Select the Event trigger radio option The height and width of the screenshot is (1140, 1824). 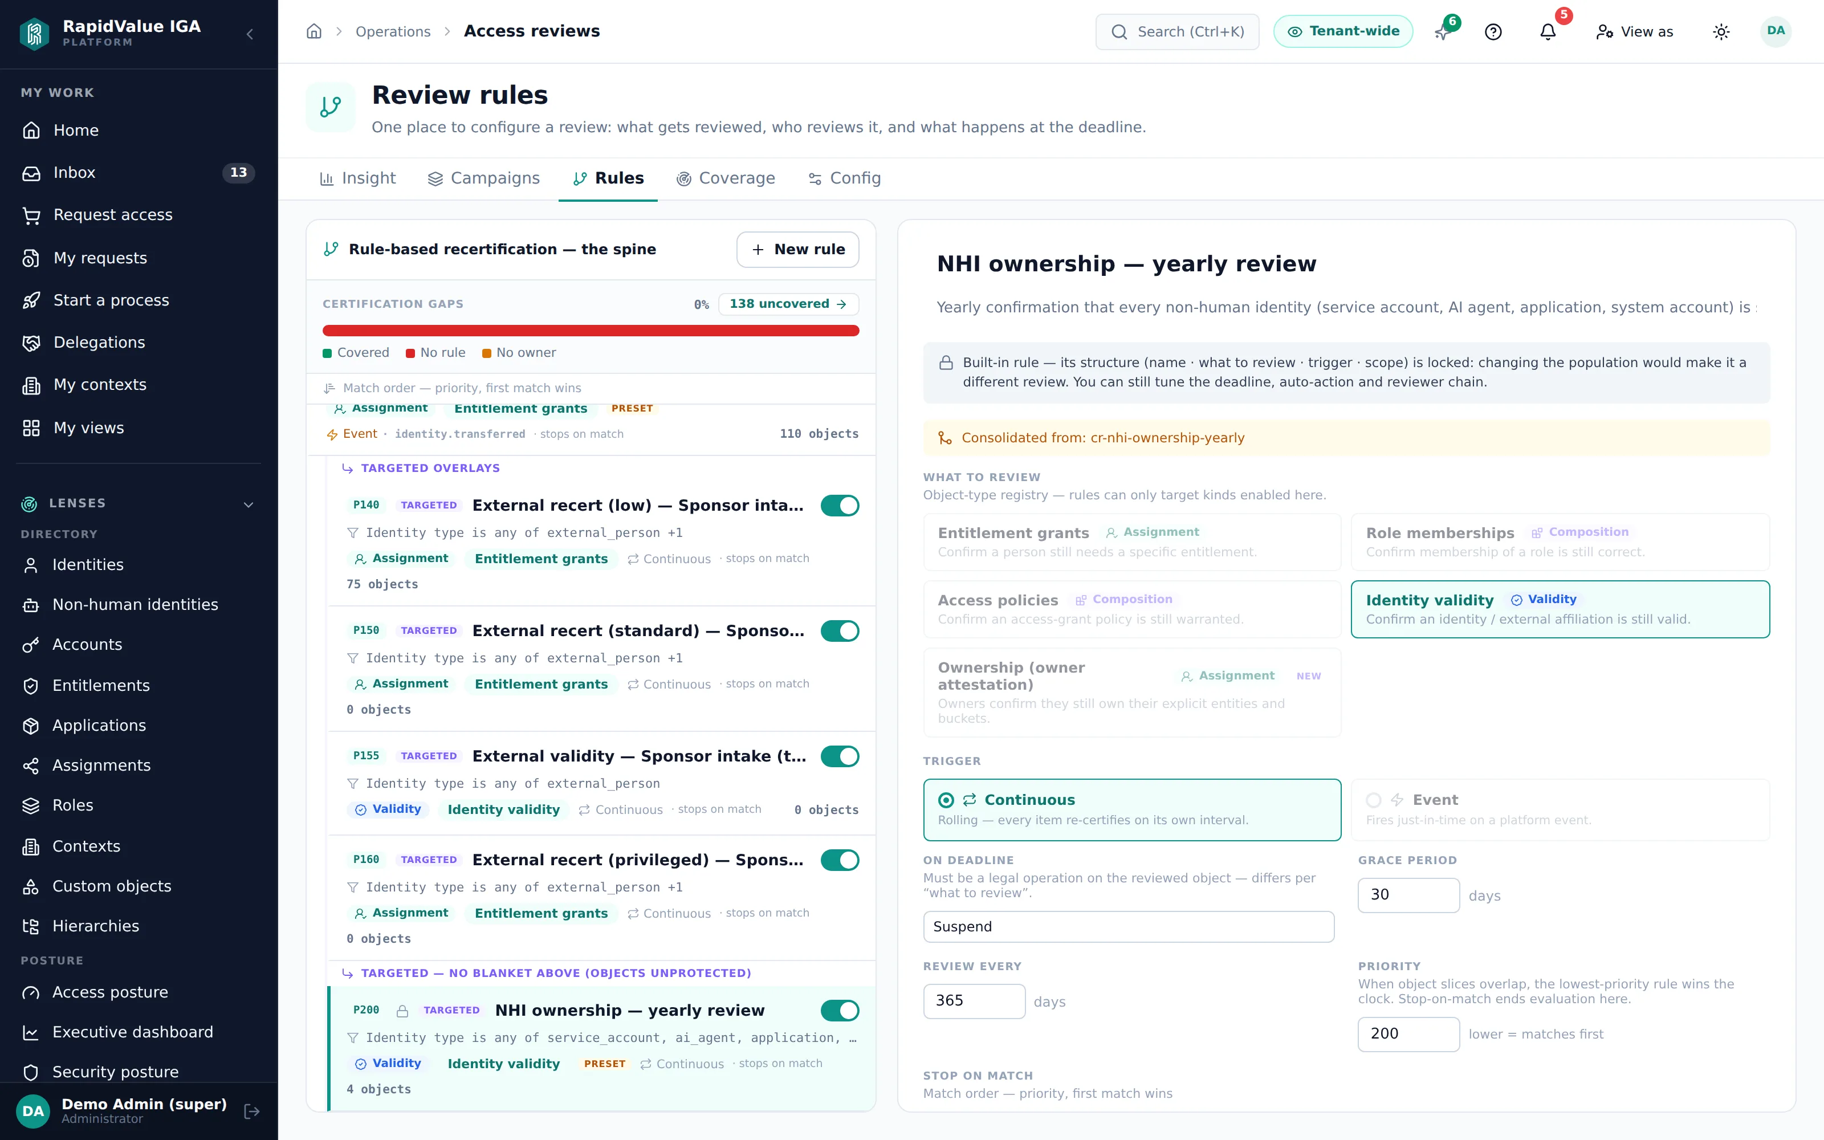point(1560,809)
